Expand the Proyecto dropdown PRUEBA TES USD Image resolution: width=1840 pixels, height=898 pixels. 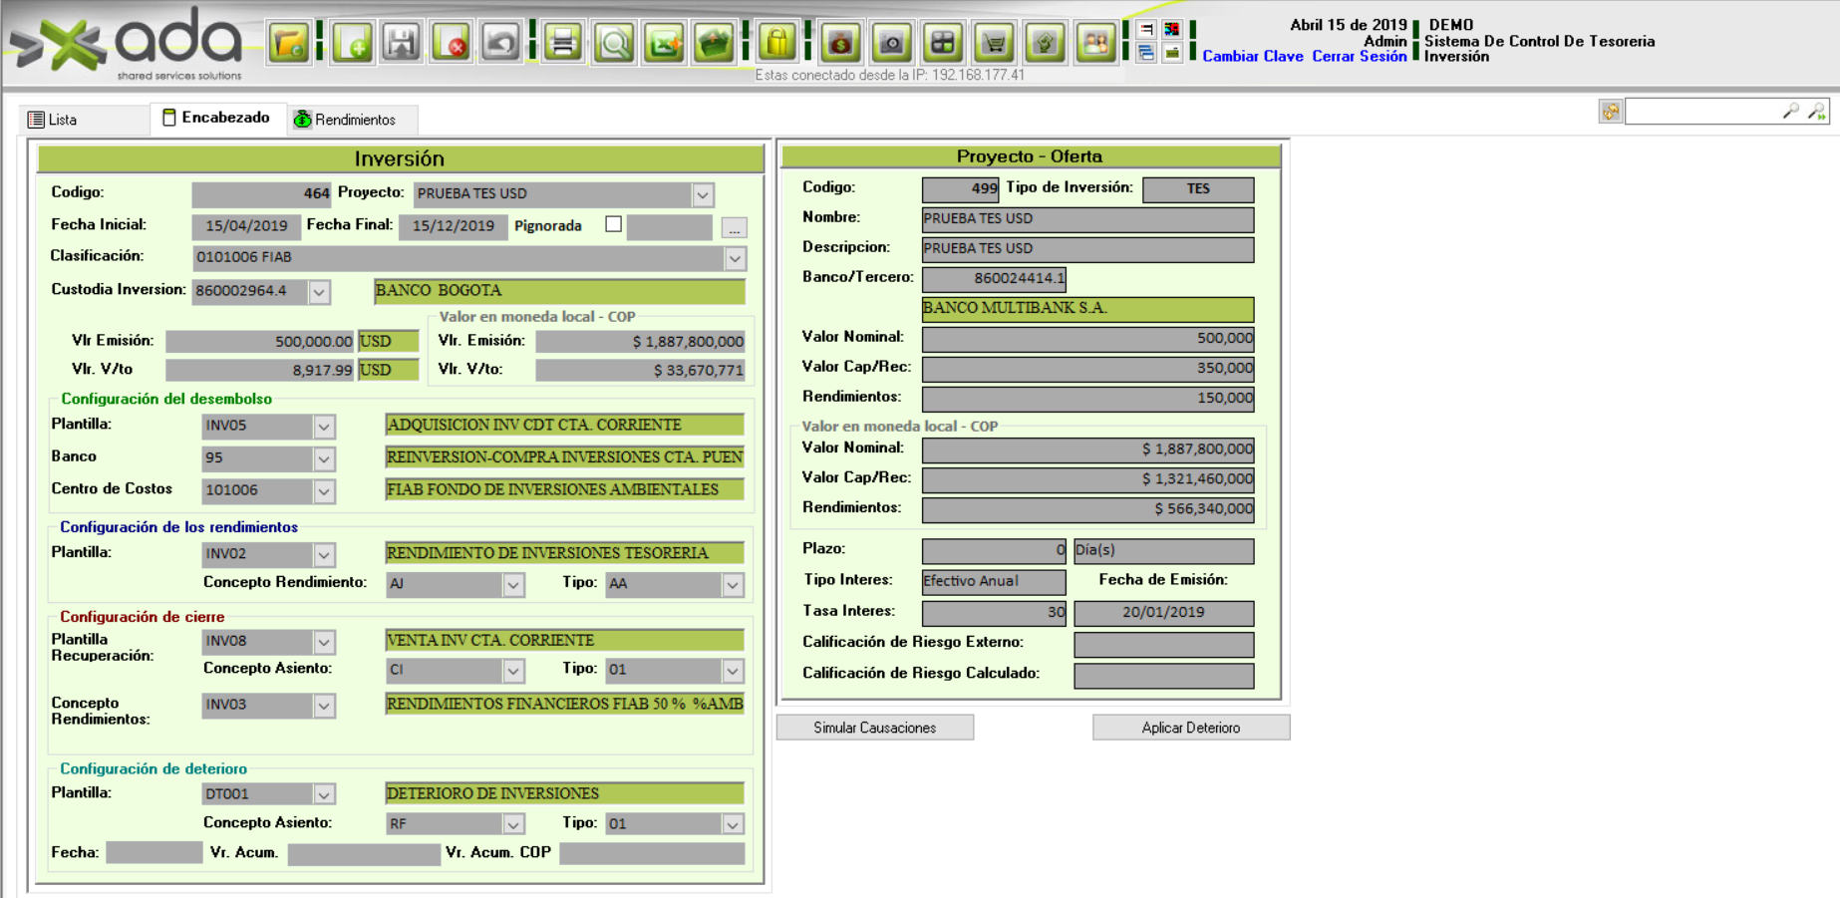click(703, 194)
